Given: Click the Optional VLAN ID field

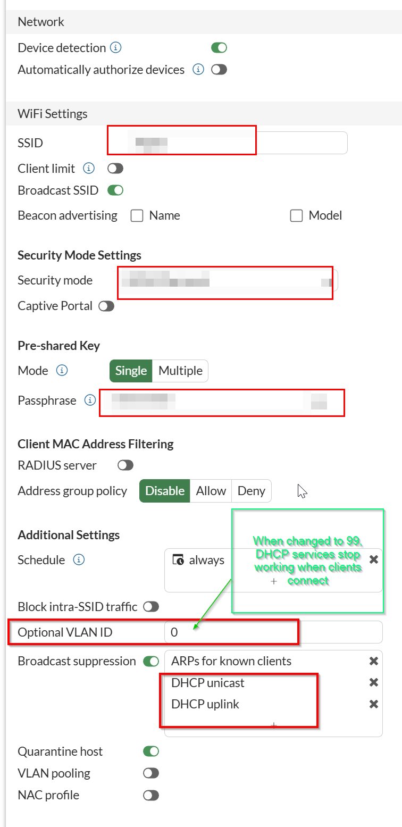Looking at the screenshot, I should click(x=273, y=632).
